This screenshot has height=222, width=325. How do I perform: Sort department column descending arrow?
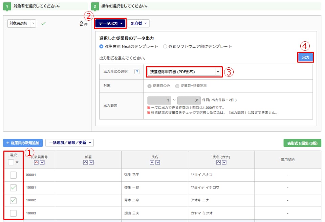point(91,162)
